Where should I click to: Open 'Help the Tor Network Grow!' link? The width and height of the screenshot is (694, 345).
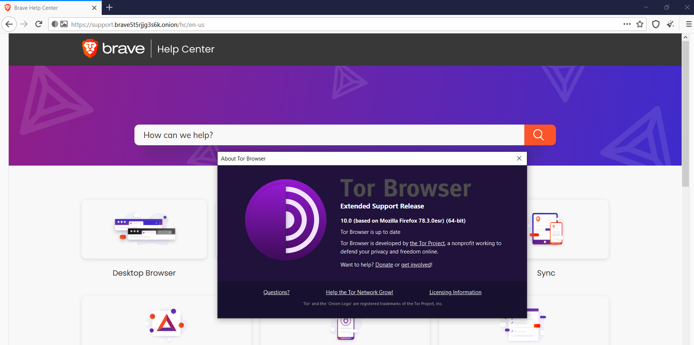[x=359, y=292]
